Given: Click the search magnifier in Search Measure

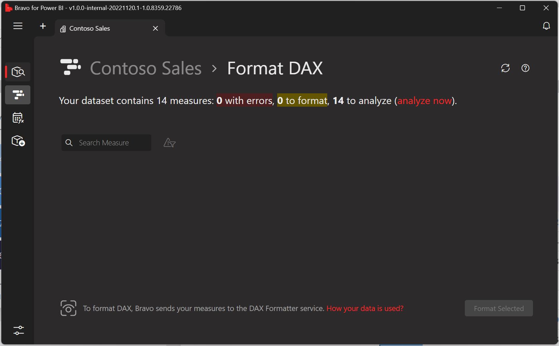Looking at the screenshot, I should [69, 143].
